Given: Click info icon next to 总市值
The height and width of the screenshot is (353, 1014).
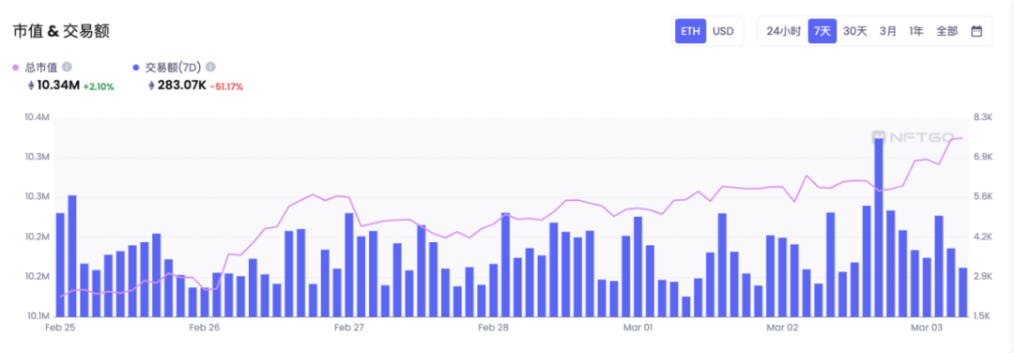Looking at the screenshot, I should 67,67.
